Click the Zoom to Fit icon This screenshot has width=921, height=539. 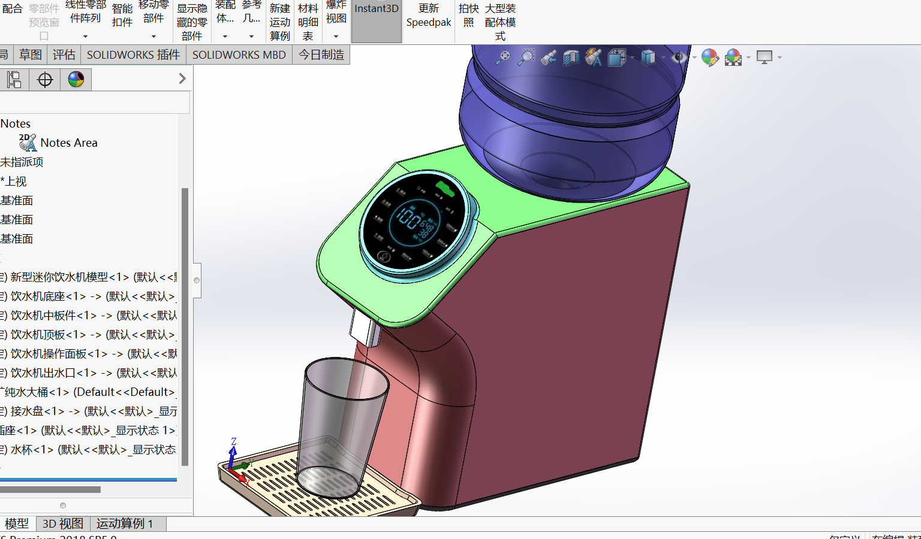(x=503, y=57)
